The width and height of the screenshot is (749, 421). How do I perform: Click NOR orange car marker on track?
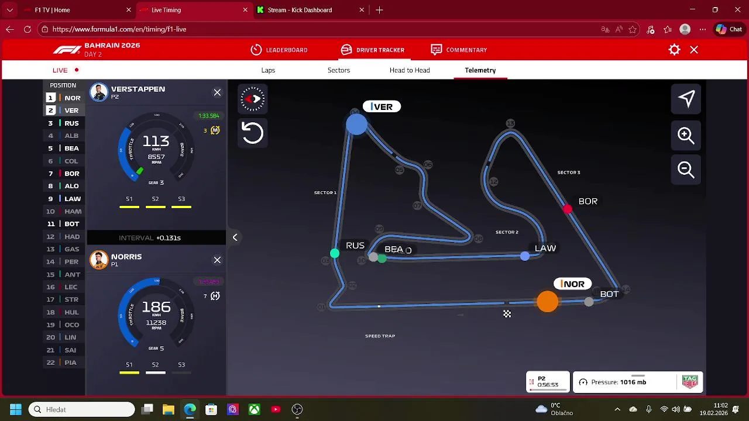click(548, 302)
